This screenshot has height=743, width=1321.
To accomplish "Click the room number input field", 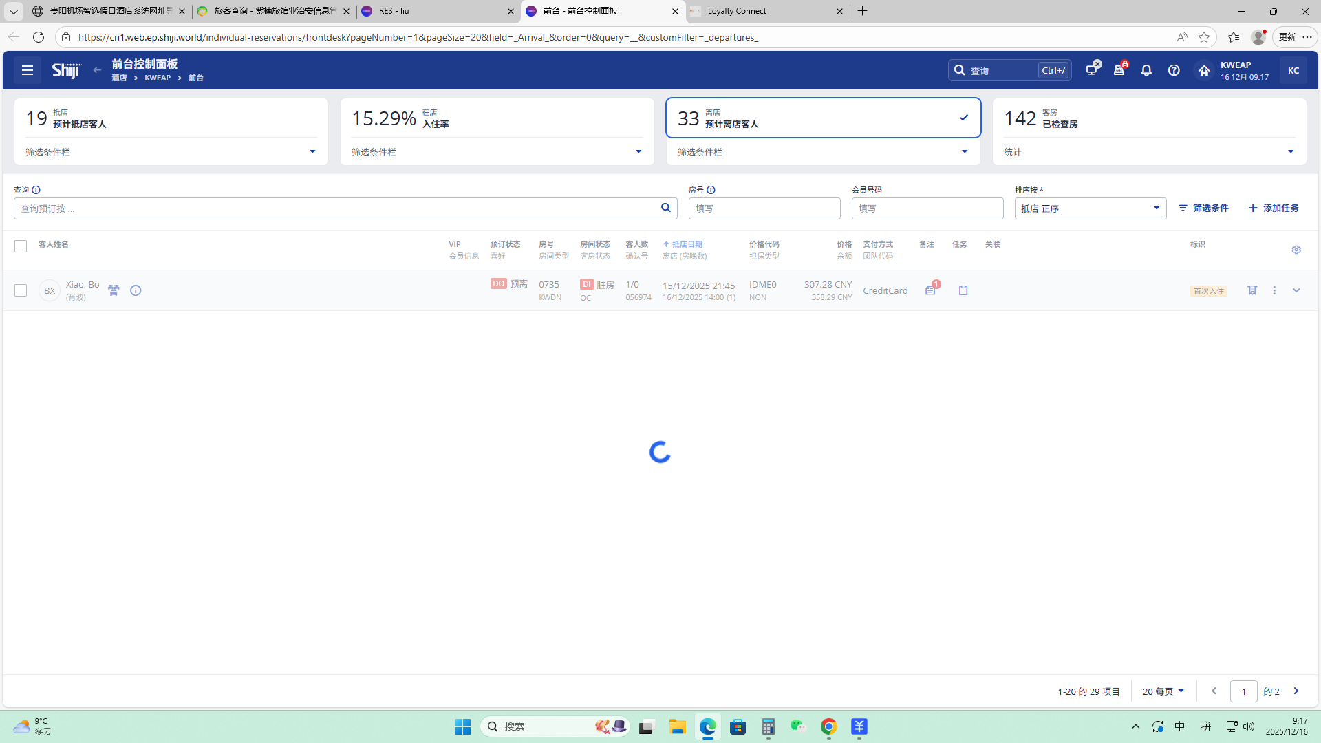I will pos(764,208).
